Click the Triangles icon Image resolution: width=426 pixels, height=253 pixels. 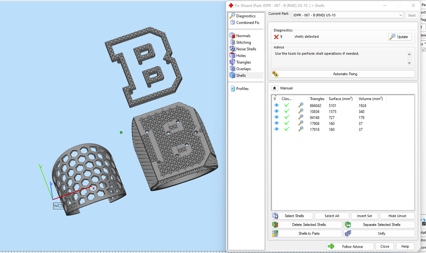[233, 62]
